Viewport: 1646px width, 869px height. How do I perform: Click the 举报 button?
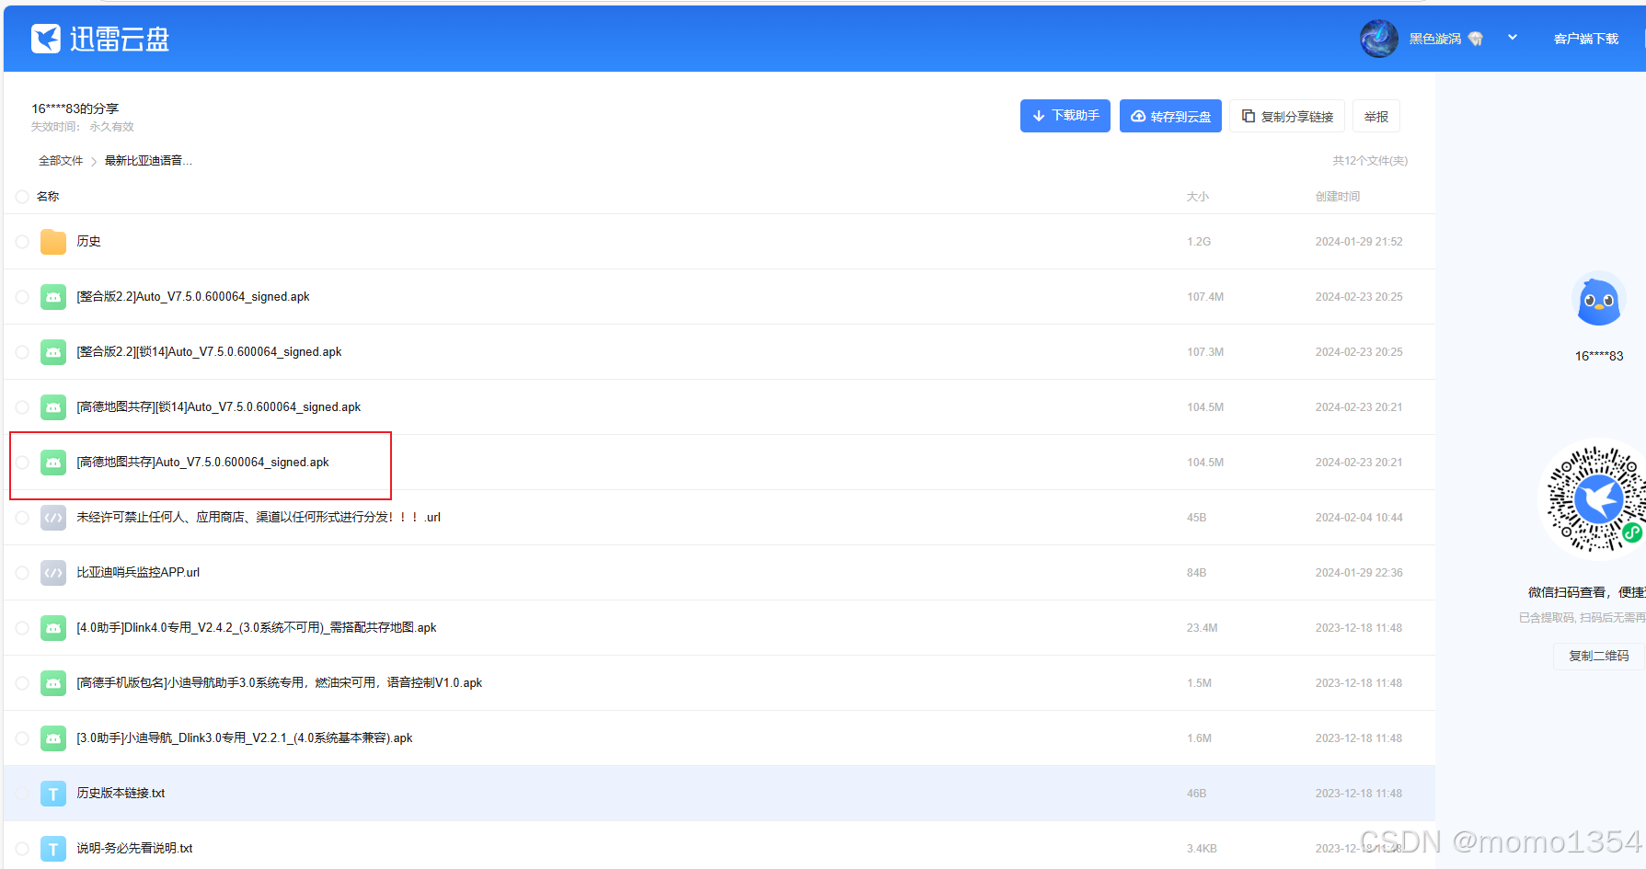pos(1376,116)
